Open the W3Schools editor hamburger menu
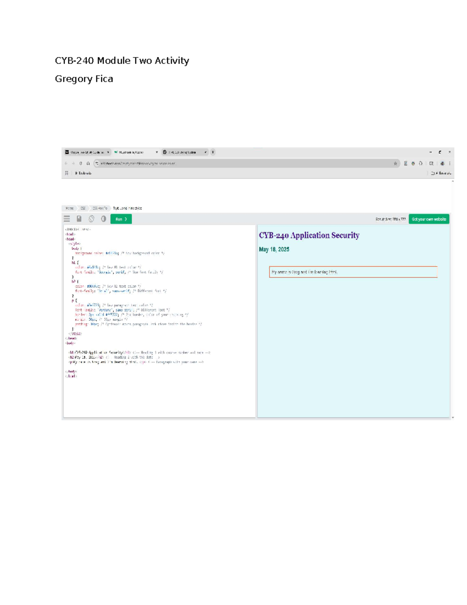Screen dimensions: 467x605 tap(67, 219)
